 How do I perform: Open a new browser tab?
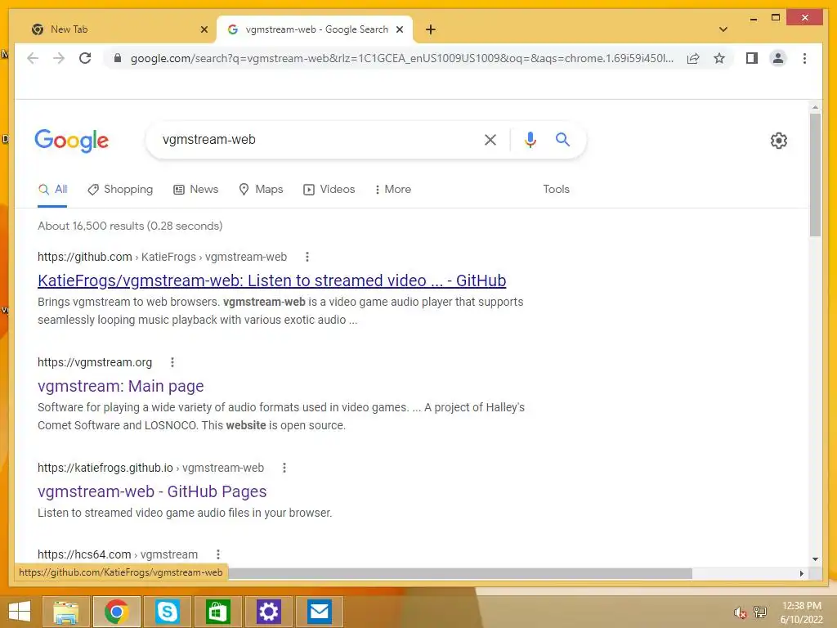click(430, 29)
